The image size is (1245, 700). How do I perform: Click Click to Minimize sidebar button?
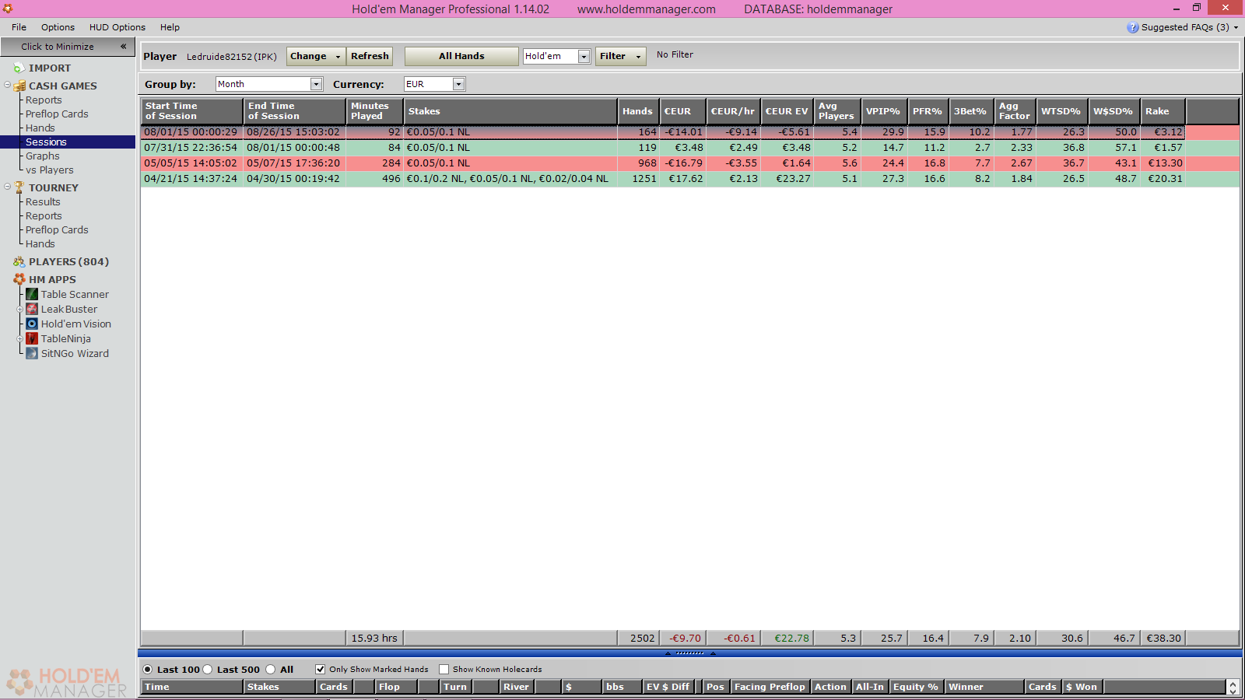pos(68,47)
